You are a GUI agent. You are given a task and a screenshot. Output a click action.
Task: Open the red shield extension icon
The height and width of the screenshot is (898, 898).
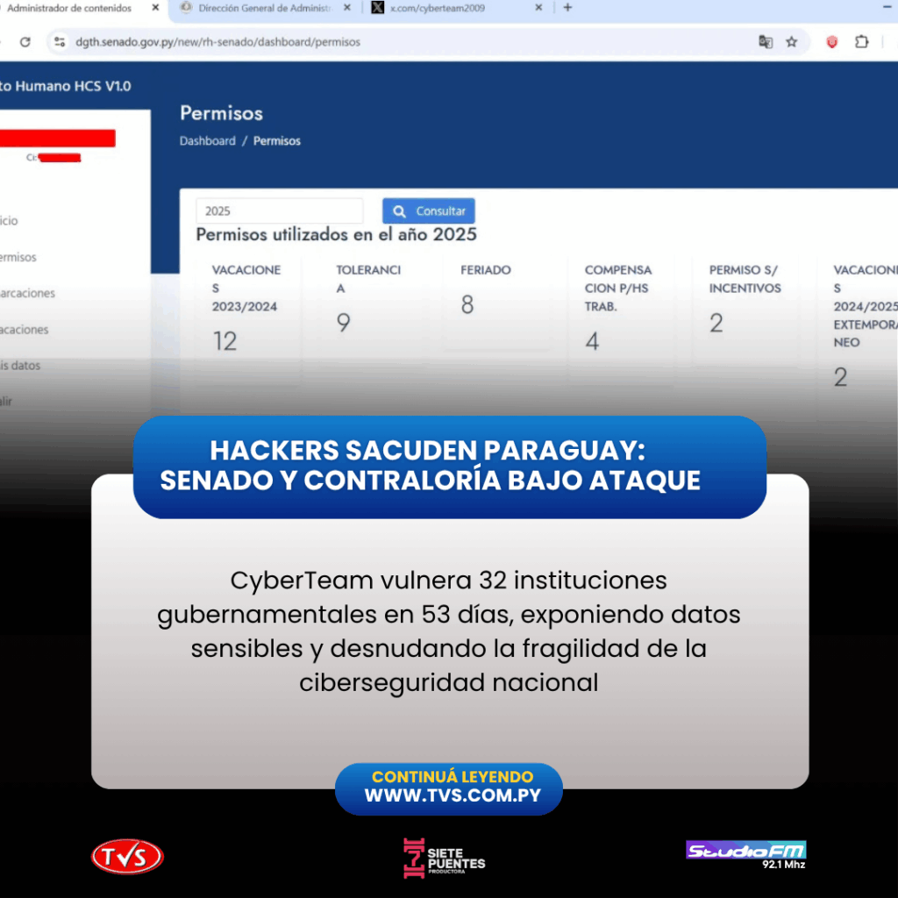tap(832, 42)
